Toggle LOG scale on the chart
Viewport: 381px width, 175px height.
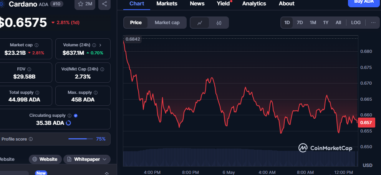click(356, 23)
